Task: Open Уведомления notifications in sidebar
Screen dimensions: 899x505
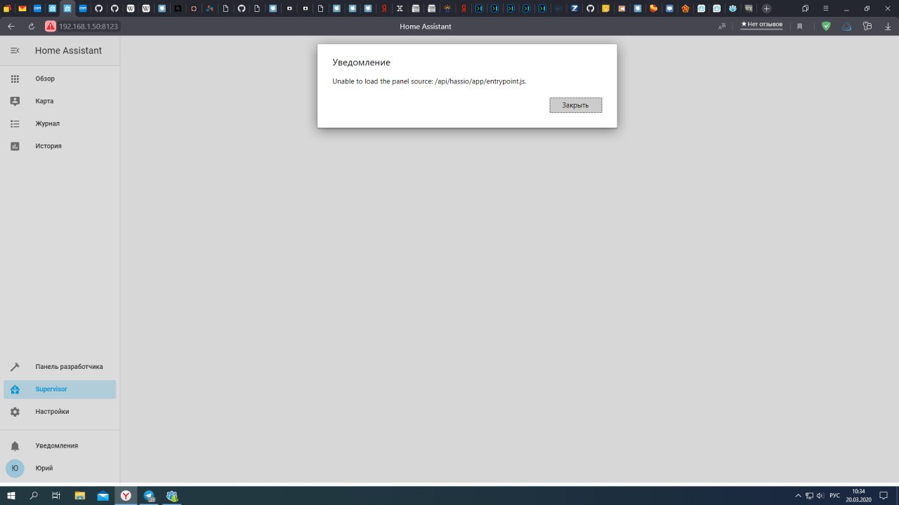Action: 60,445
